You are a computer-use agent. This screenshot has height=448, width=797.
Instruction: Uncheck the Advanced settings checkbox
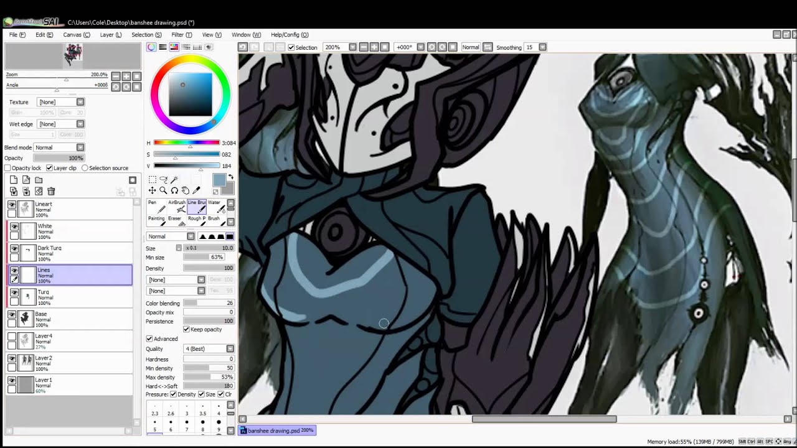point(149,338)
